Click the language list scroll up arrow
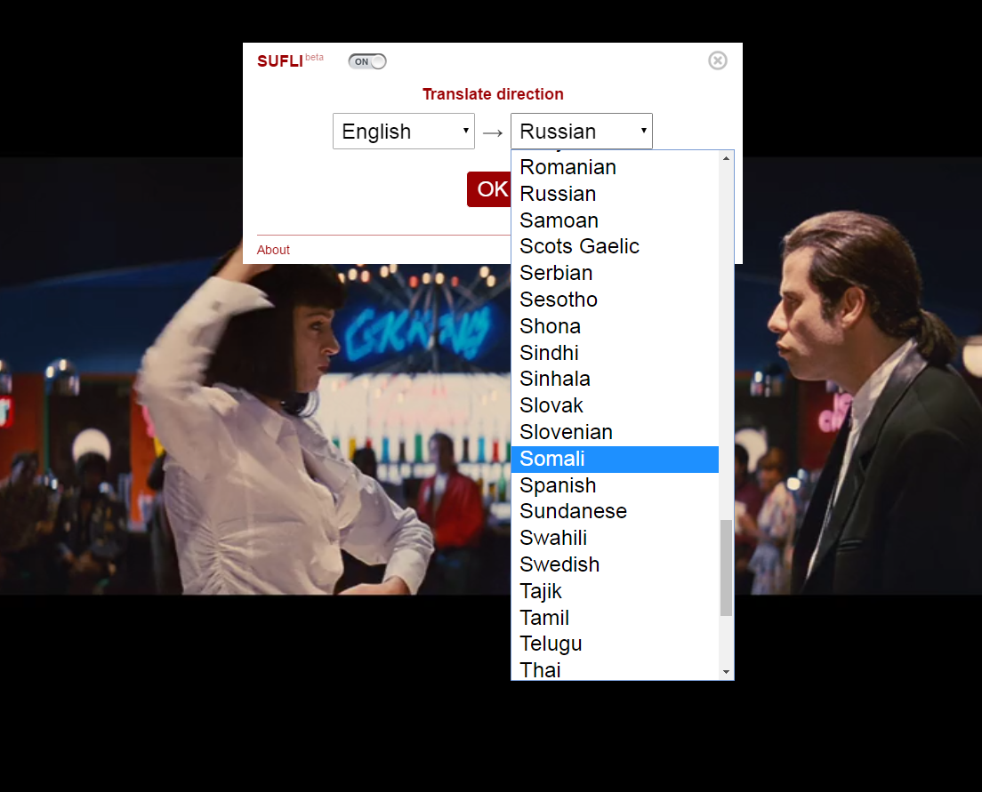Image resolution: width=982 pixels, height=792 pixels. click(x=726, y=158)
